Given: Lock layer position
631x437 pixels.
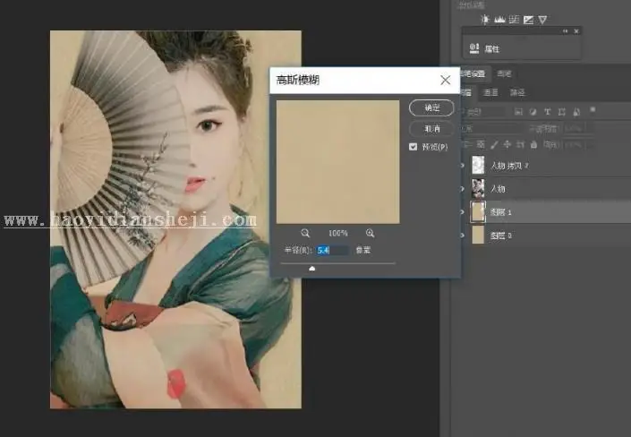Looking at the screenshot, I should click(x=507, y=144).
